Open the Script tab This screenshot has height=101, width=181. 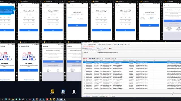101,45
